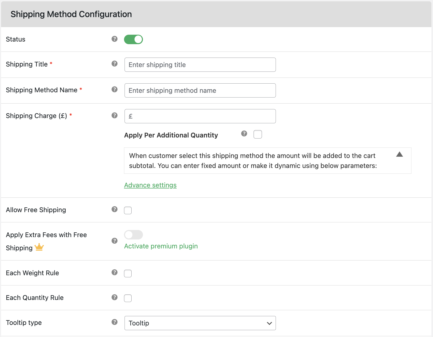
Task: Click the Each Quantity Rule help icon
Action: click(x=114, y=297)
